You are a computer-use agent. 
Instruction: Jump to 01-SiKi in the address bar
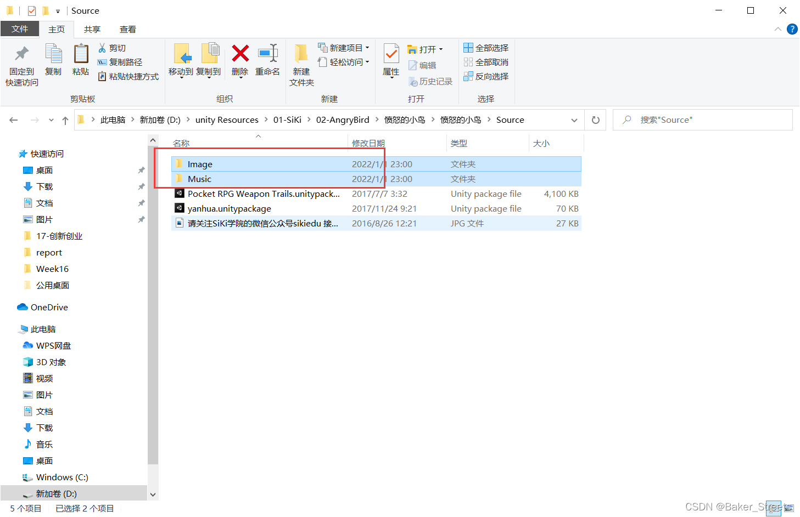[x=287, y=120]
